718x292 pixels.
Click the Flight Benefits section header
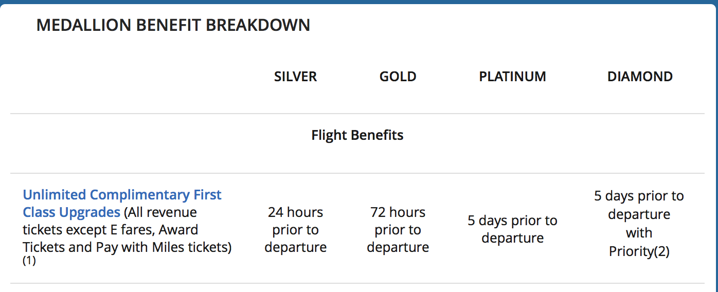click(x=357, y=135)
